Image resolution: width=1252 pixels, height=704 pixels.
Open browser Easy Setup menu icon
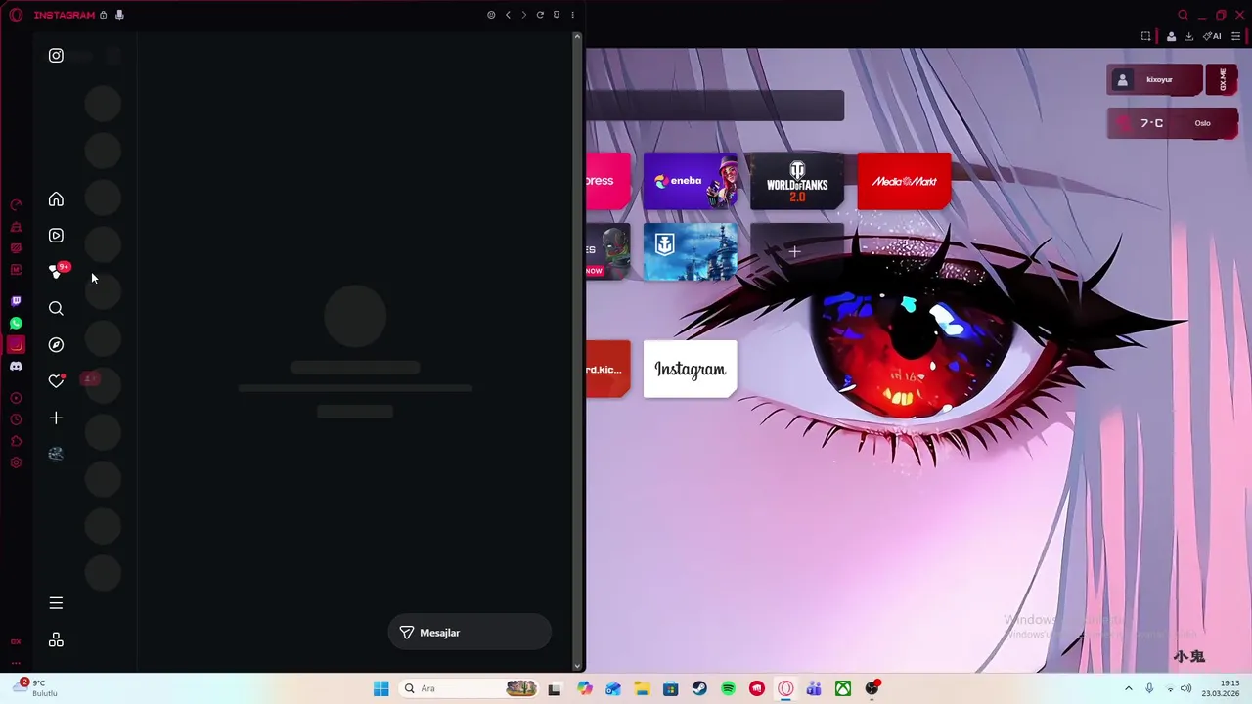(1235, 36)
